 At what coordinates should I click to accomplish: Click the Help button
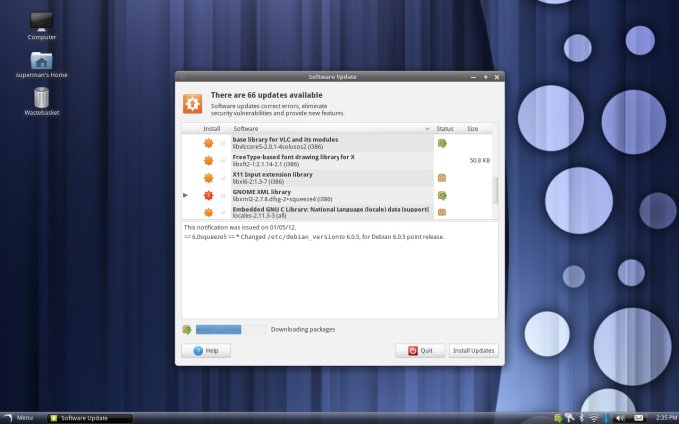click(206, 351)
